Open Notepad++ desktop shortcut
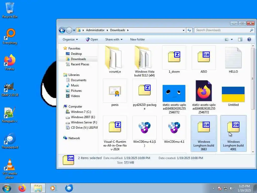The image size is (257, 193). 10,115
